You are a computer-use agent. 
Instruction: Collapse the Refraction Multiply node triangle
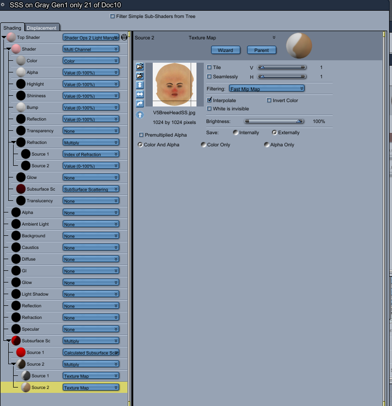tap(14, 142)
